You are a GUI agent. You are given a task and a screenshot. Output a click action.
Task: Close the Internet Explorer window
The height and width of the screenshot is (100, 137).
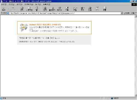click(136, 1)
